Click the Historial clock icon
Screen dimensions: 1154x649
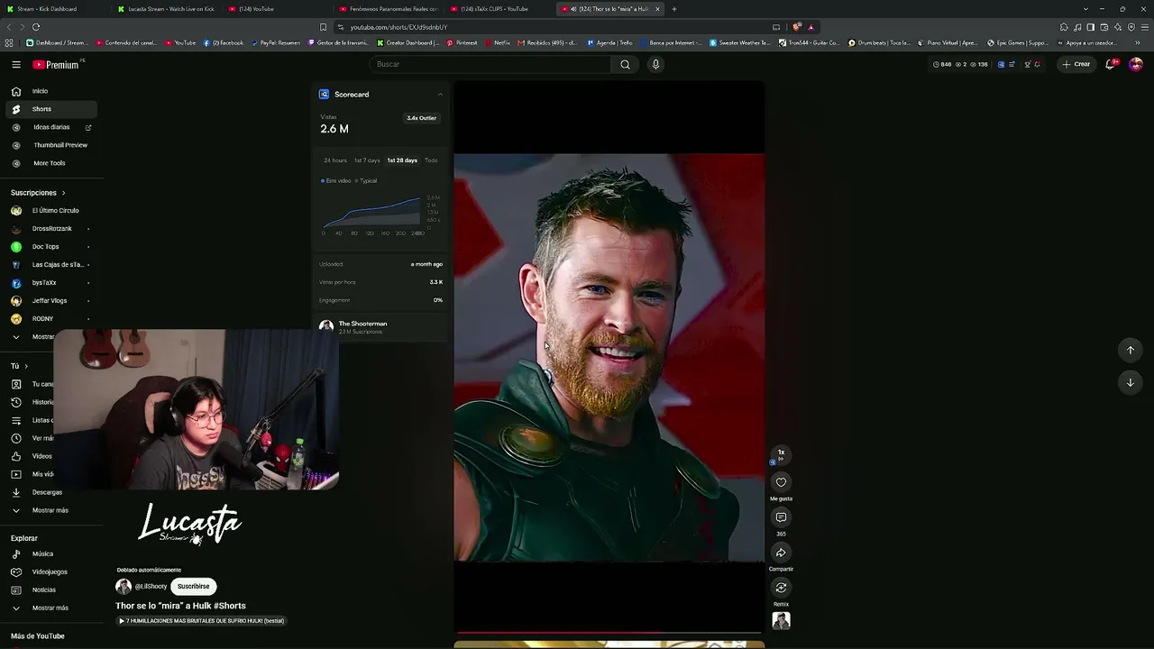[16, 402]
